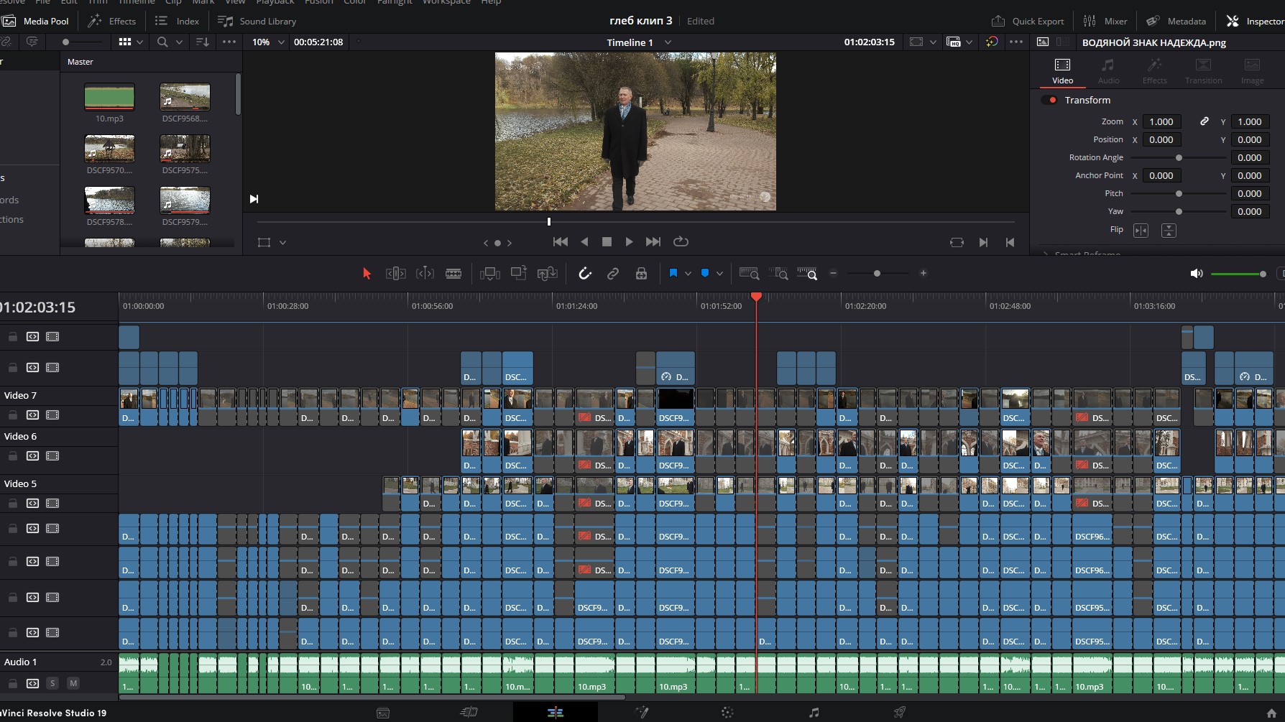Adjust the timeline zoom slider handle
The width and height of the screenshot is (1285, 722).
[x=877, y=273]
